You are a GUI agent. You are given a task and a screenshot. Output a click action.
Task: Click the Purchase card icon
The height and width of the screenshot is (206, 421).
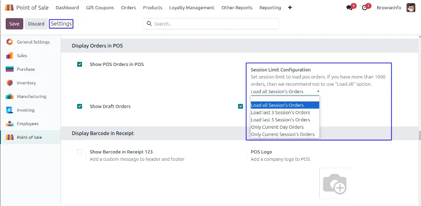click(10, 69)
